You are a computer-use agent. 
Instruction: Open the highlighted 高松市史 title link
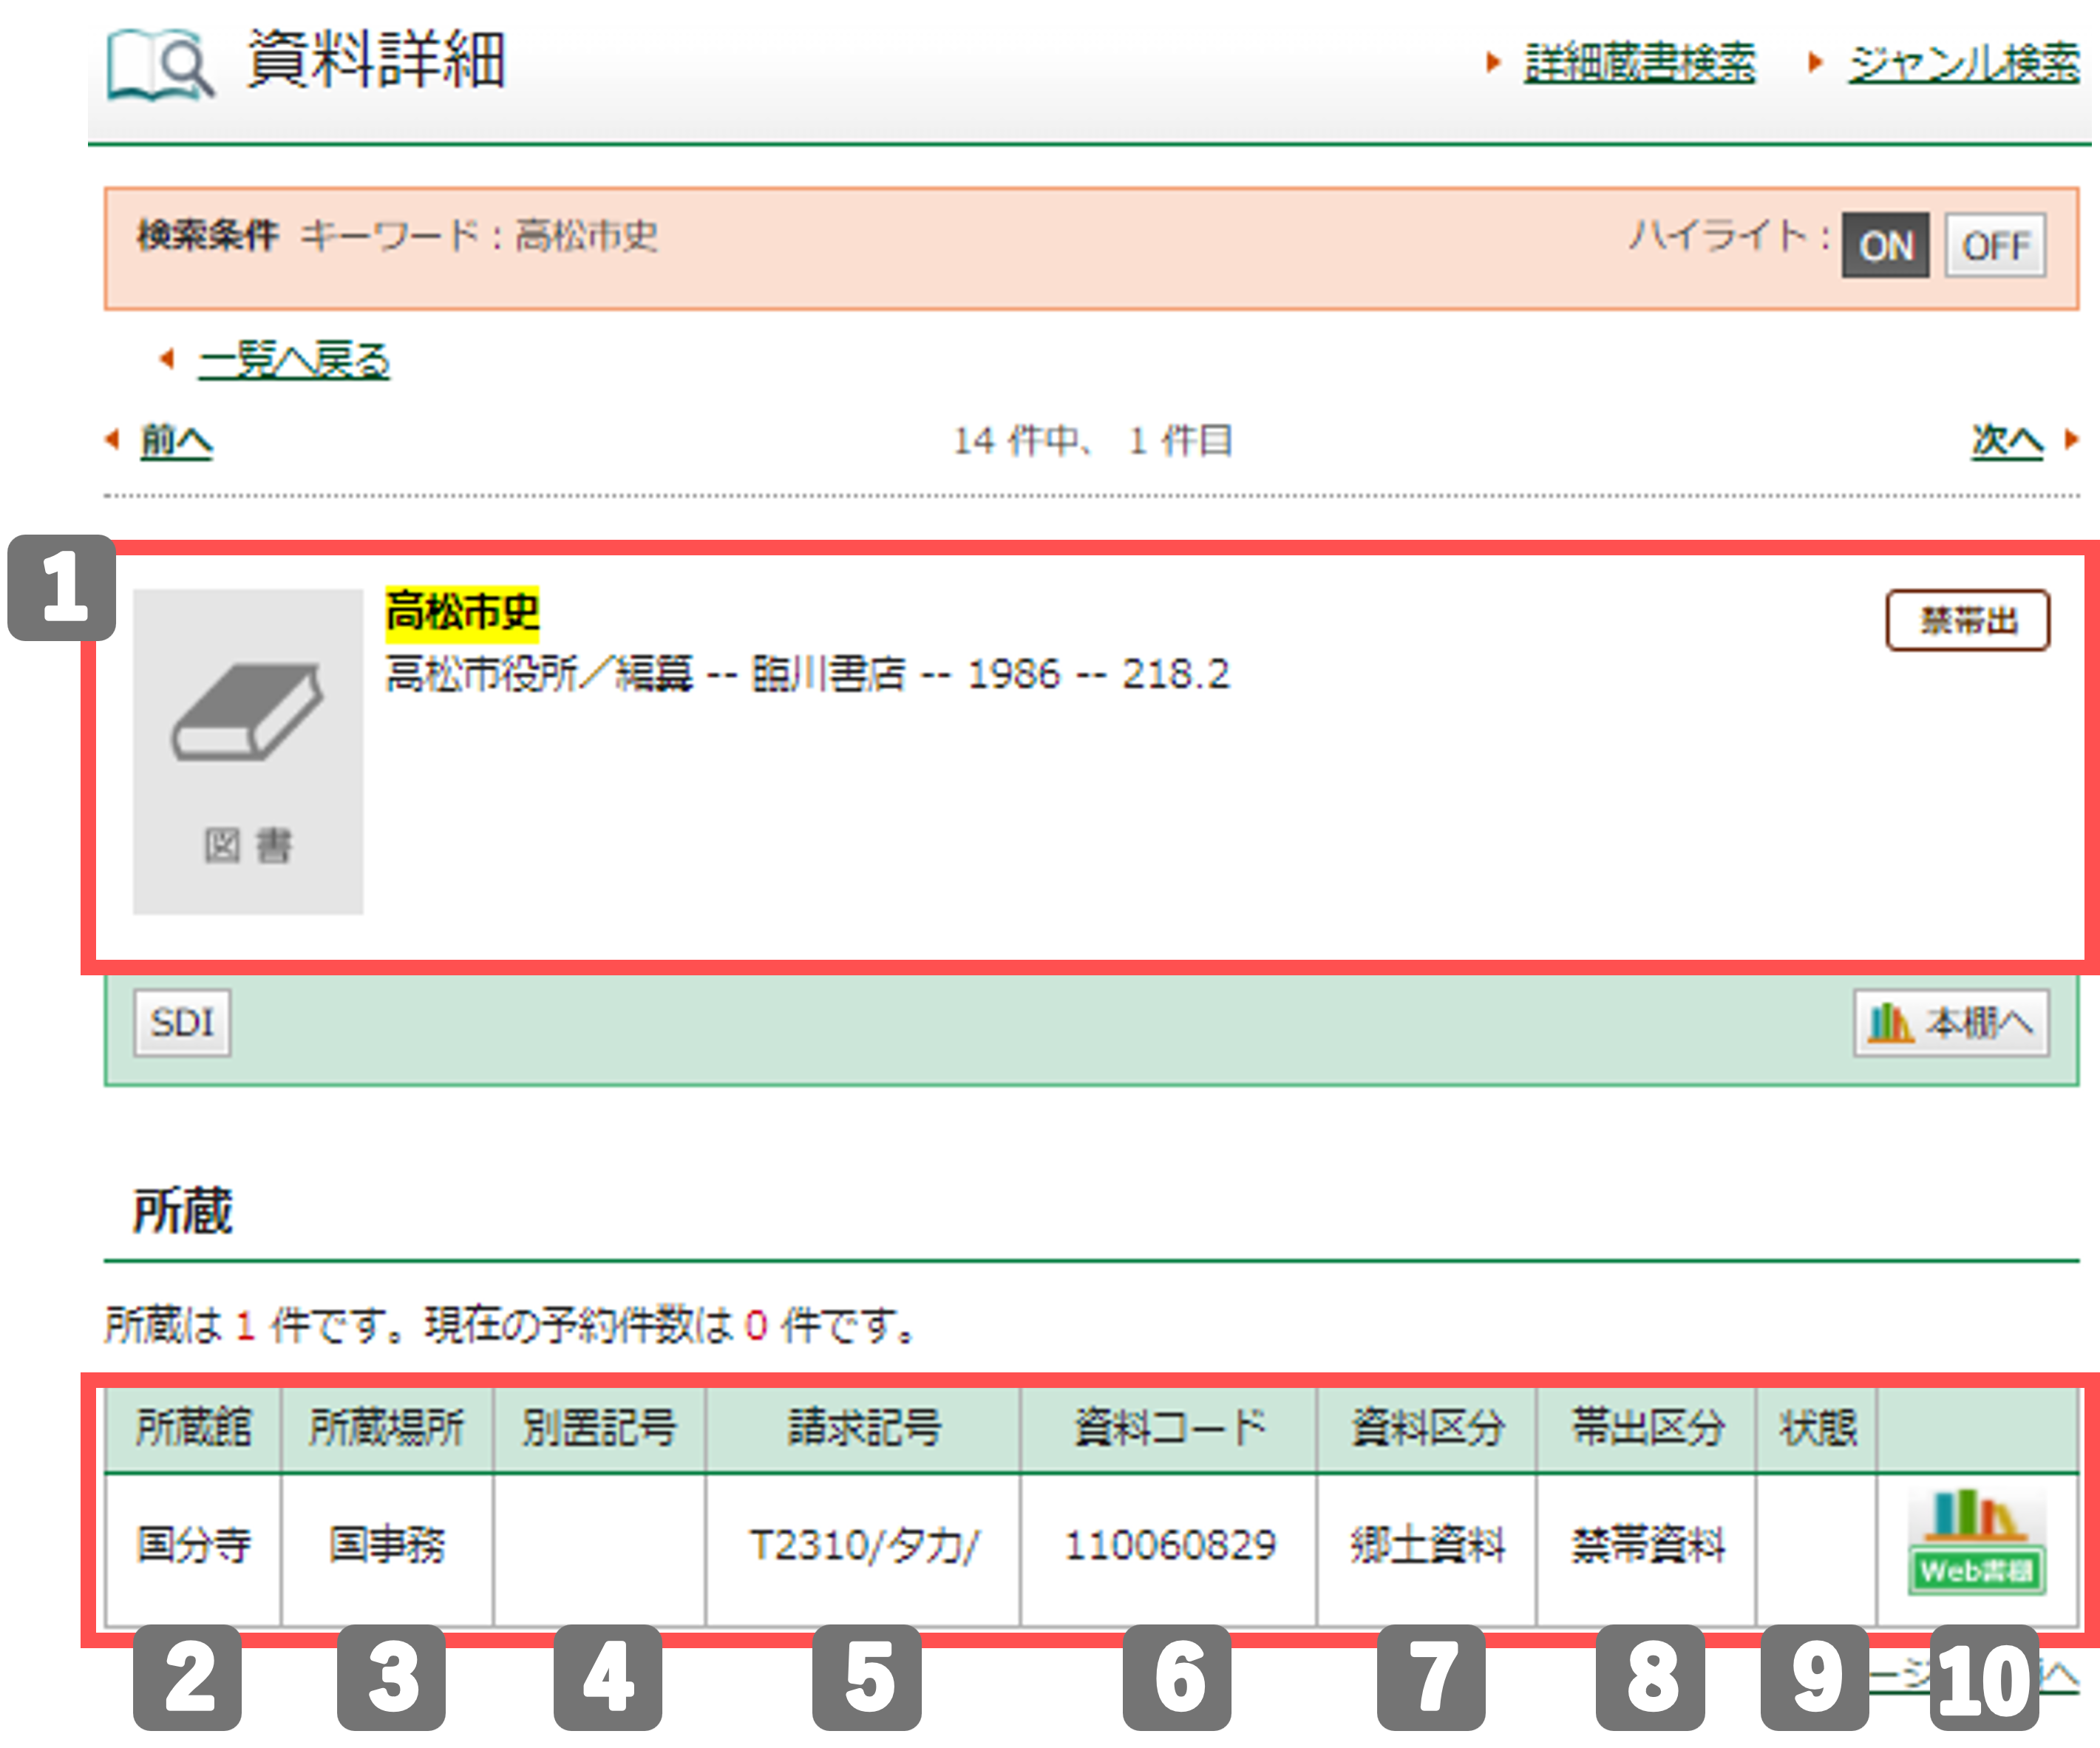click(x=462, y=614)
